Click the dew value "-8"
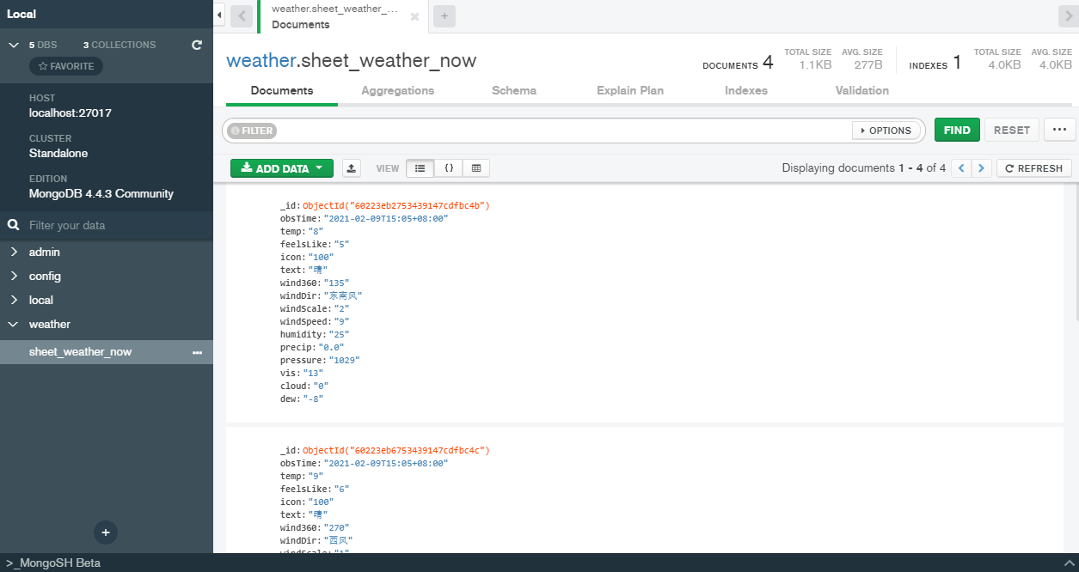Screen dimensions: 1079x572 (312, 399)
